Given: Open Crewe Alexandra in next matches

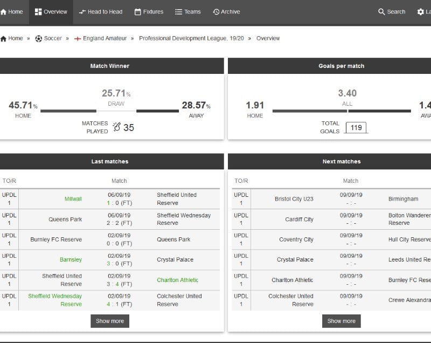Looking at the screenshot, I should click(409, 300).
